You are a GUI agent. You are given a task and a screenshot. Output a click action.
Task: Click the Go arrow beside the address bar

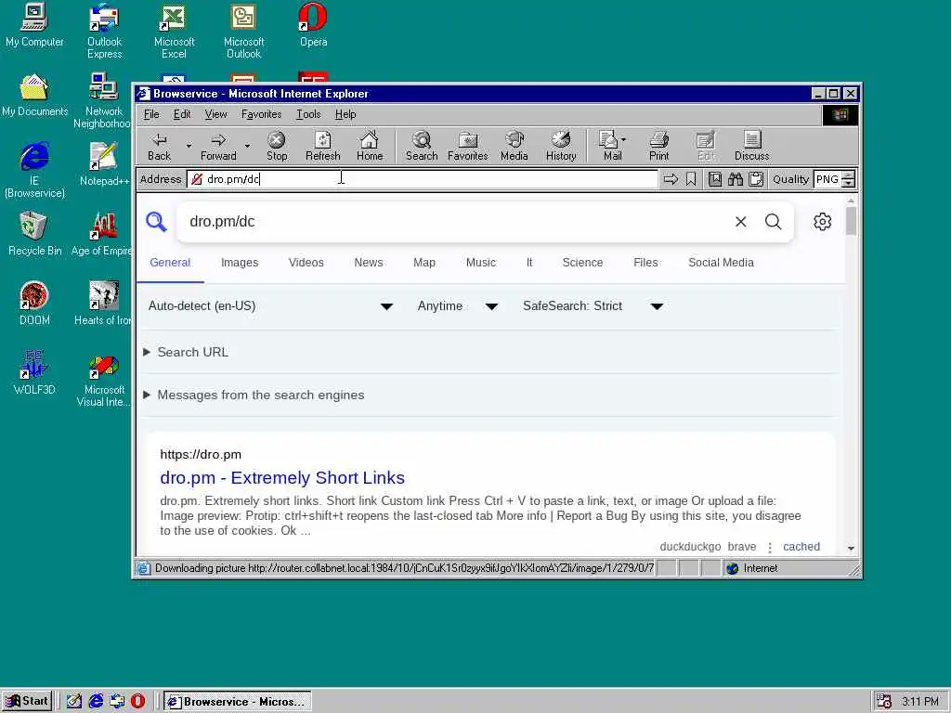pyautogui.click(x=671, y=179)
